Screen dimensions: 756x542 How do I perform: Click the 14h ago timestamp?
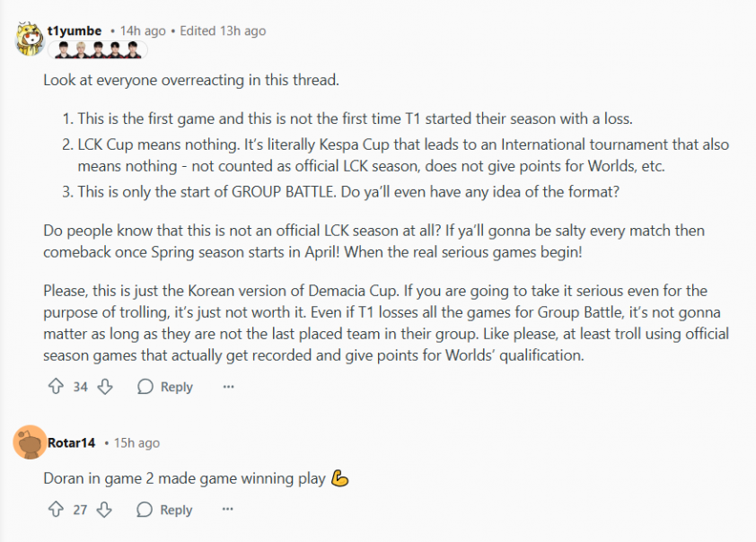(143, 31)
